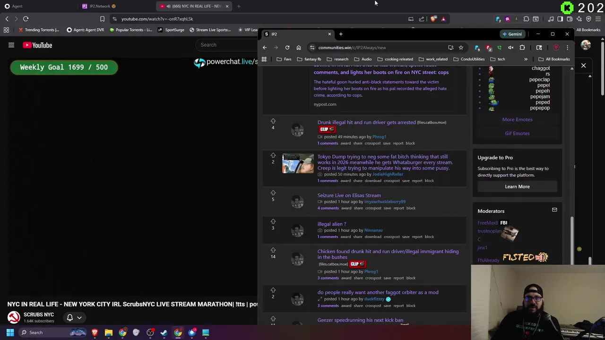This screenshot has height=340, width=605.
Task: Click Brave Shields lion icon in address bar
Action: coord(433,19)
